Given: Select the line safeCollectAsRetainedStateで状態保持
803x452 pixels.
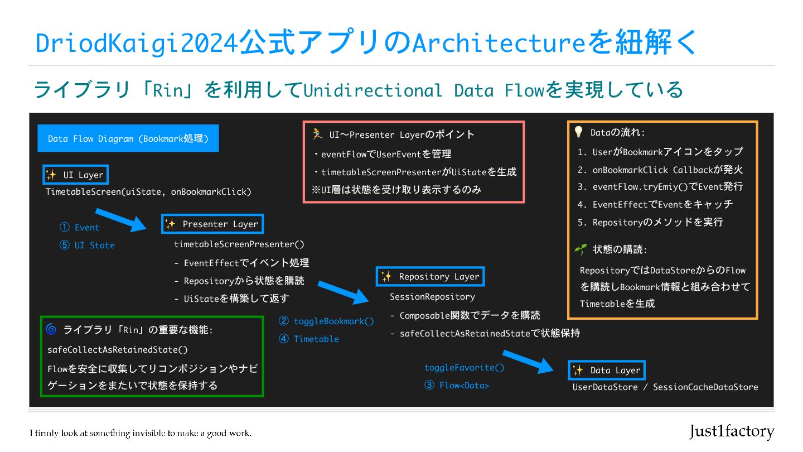Looking at the screenshot, I should pyautogui.click(x=485, y=333).
